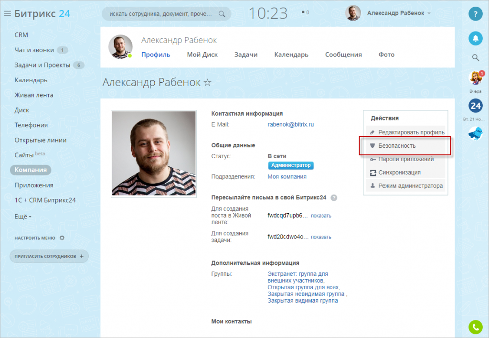This screenshot has height=338, width=489.
Task: Select Компания in the sidebar
Action: coord(31,170)
